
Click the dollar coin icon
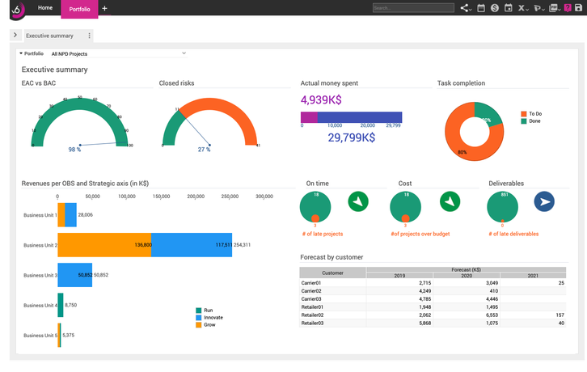495,8
